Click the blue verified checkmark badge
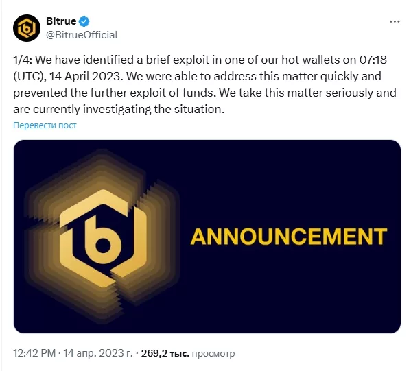This screenshot has width=411, height=371. coord(84,21)
